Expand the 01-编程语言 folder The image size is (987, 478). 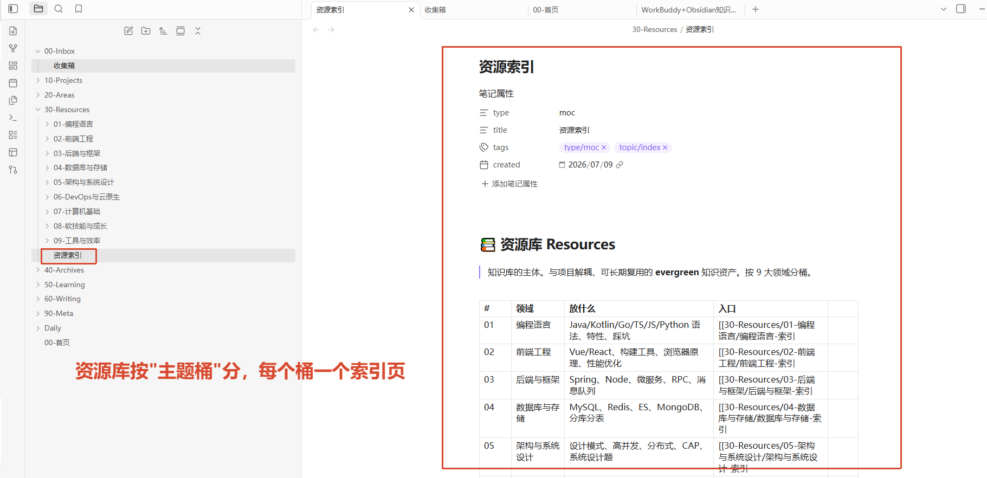(47, 124)
